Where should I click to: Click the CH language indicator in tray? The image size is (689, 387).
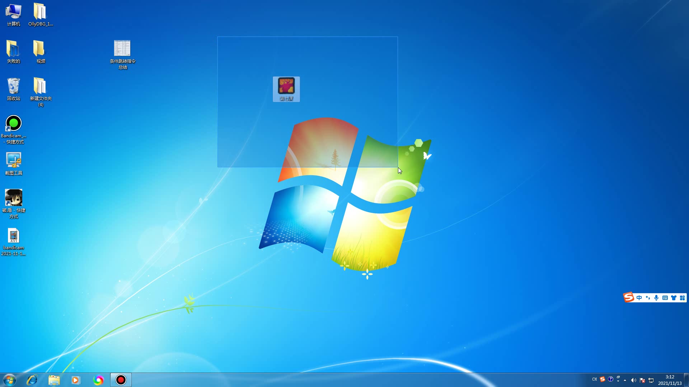coord(595,379)
